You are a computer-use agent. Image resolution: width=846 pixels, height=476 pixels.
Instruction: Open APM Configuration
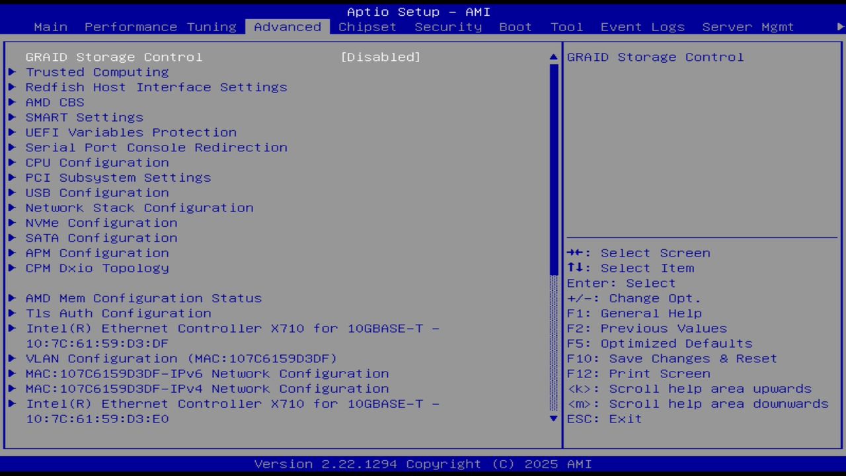pyautogui.click(x=97, y=253)
